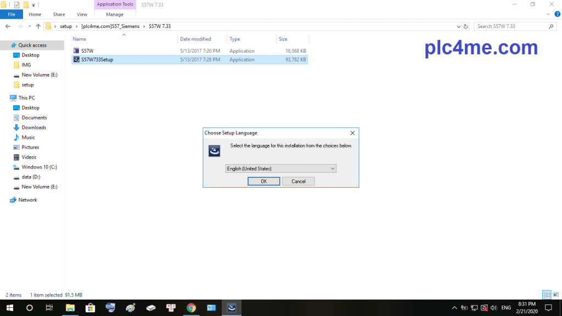562x316 pixels.
Task: Click the S57W733Setup application file icon
Action: point(76,60)
